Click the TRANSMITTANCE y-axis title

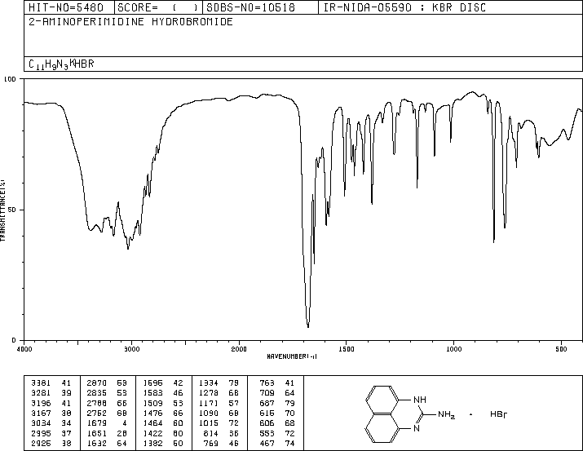tap(2, 210)
